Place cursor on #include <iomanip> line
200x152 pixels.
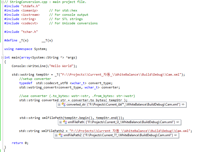[21, 10]
